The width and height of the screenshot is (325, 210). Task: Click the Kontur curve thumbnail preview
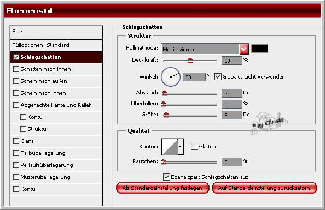pyautogui.click(x=170, y=147)
